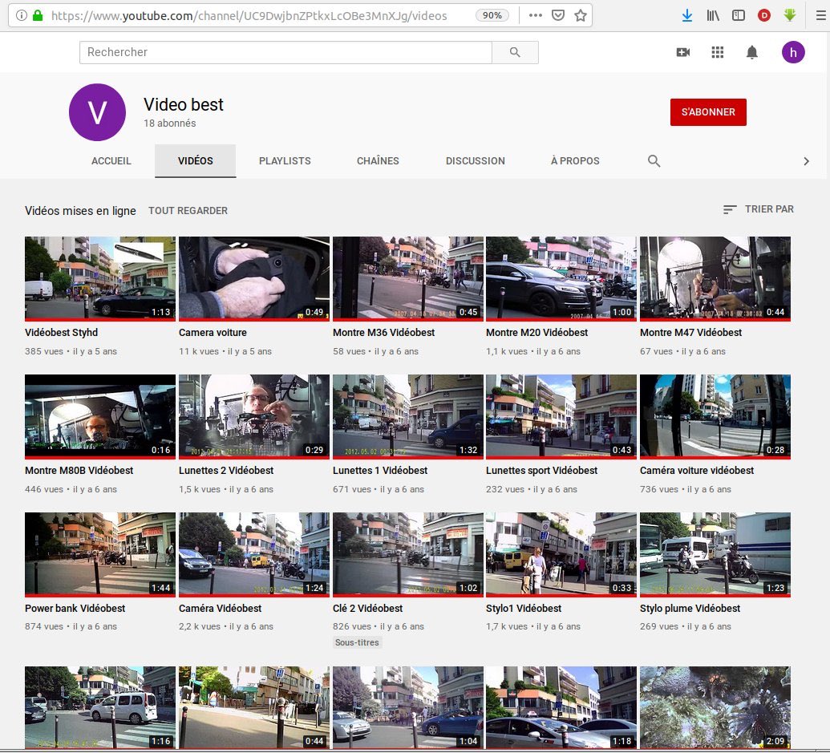Viewport: 830px width, 753px height.
Task: Click the Video best channel avatar
Action: coord(97,112)
